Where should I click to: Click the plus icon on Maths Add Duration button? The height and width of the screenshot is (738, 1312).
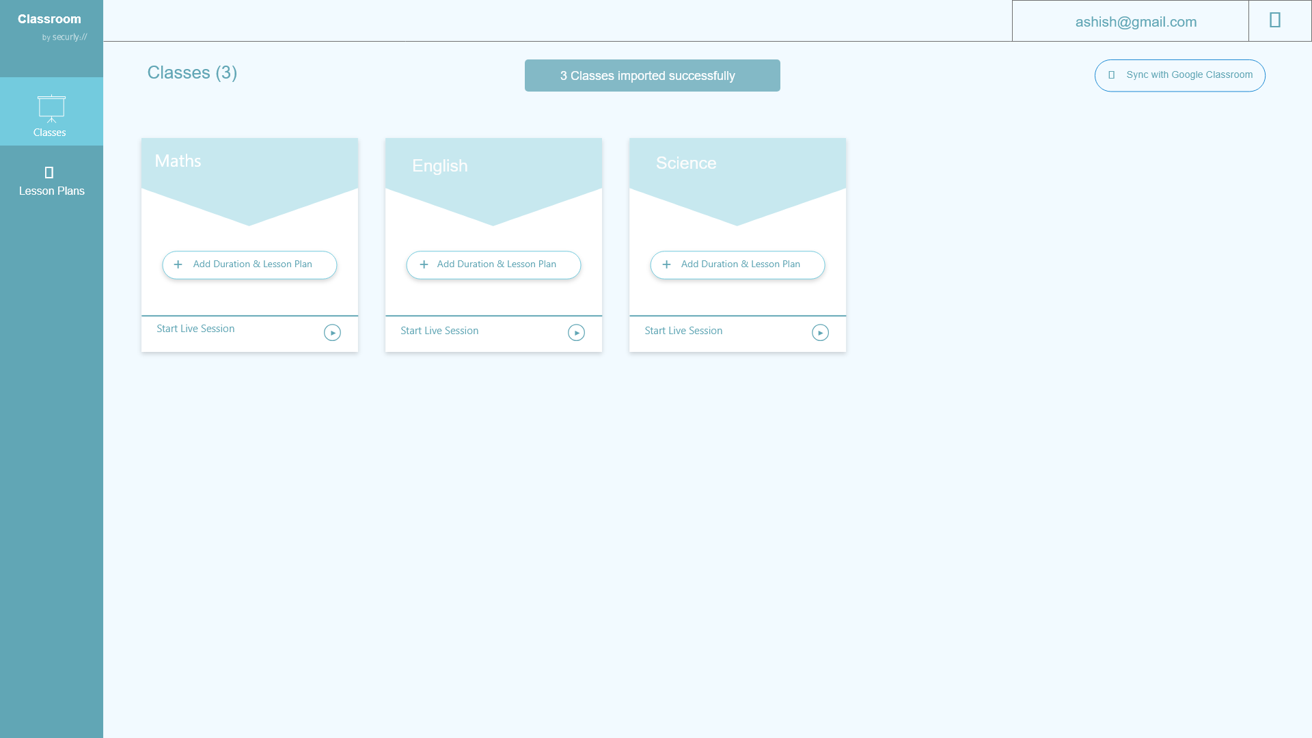(178, 264)
